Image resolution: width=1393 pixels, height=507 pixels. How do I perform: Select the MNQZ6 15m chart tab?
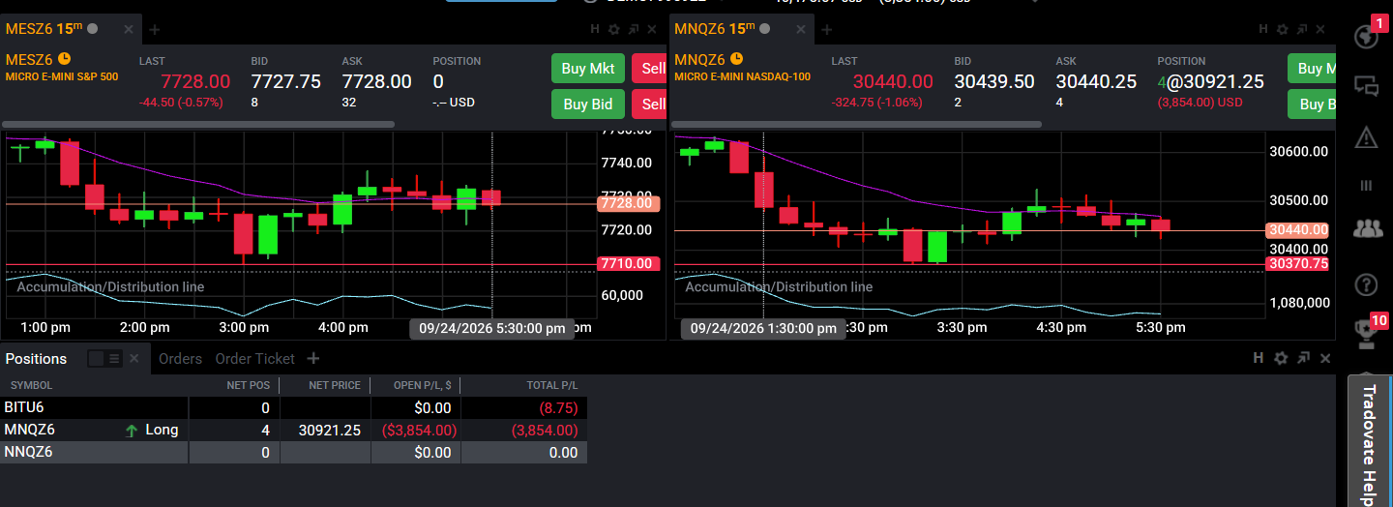[x=716, y=29]
